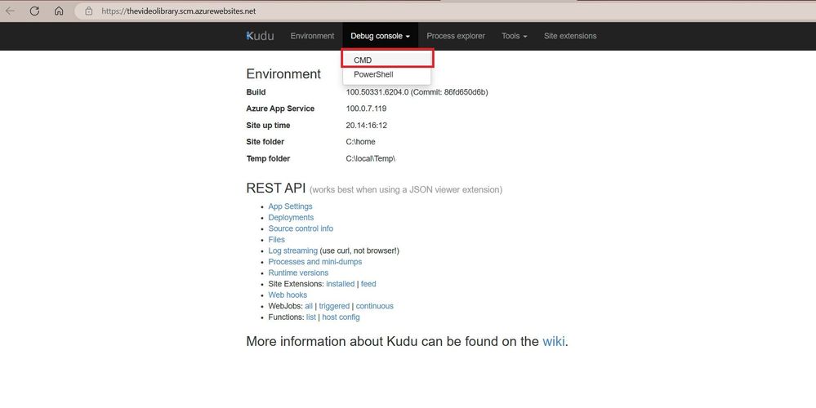Image resolution: width=816 pixels, height=408 pixels.
Task: Select Site folder value C:\home
Action: [x=361, y=141]
